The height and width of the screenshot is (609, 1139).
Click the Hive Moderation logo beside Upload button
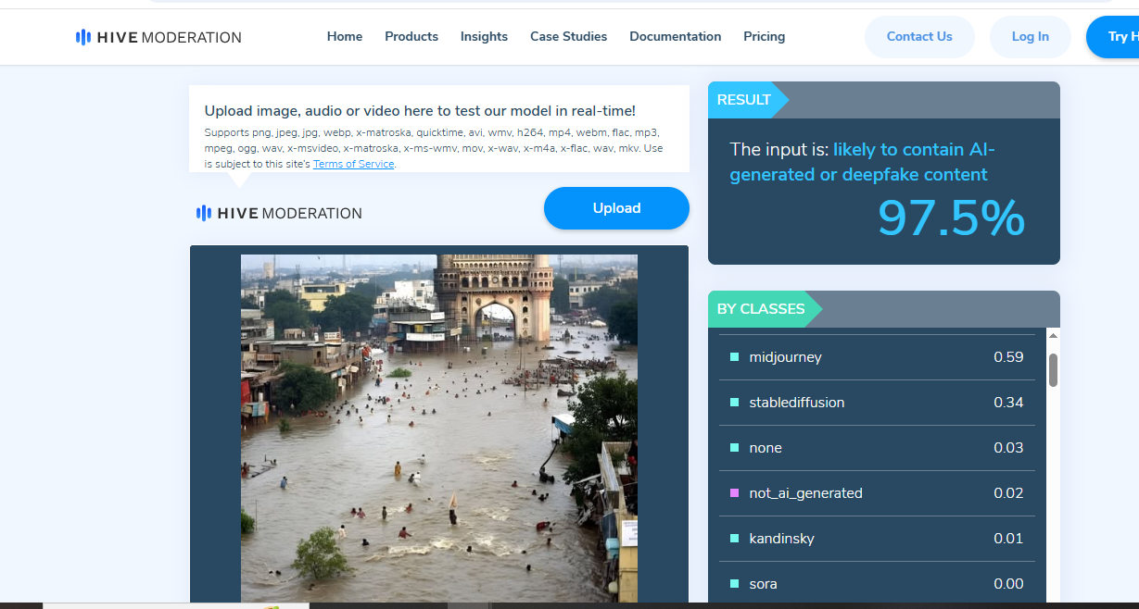[x=279, y=213]
